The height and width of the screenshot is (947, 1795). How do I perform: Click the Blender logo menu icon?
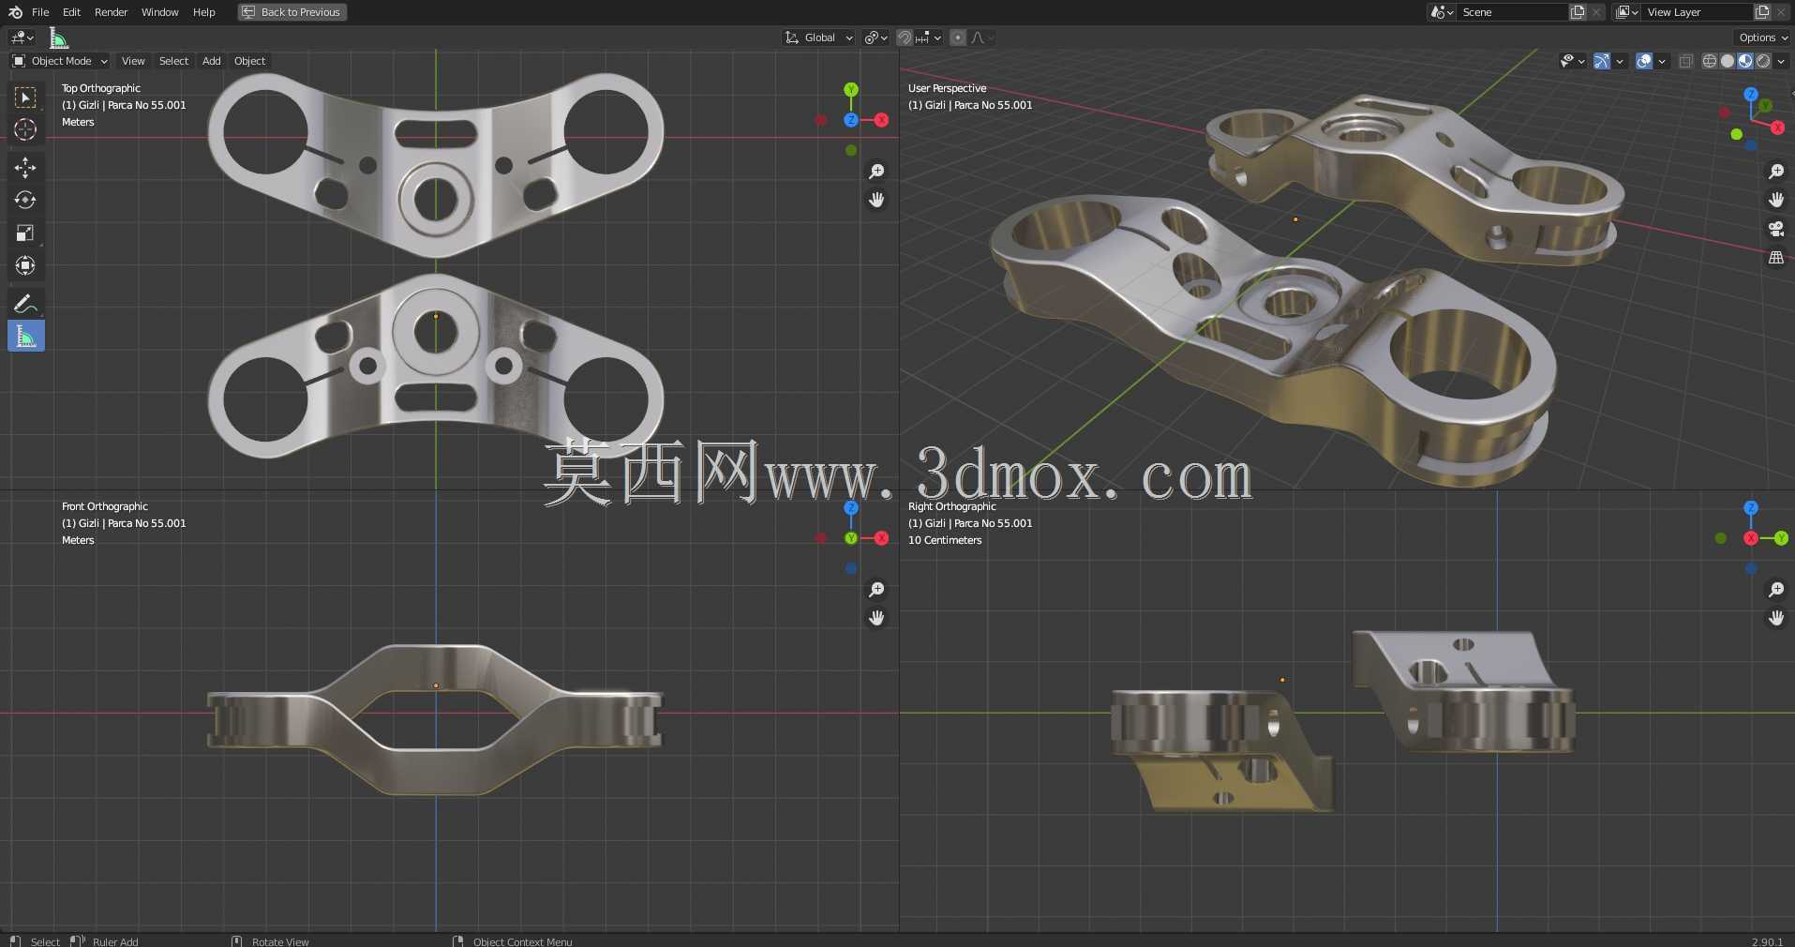[x=15, y=12]
